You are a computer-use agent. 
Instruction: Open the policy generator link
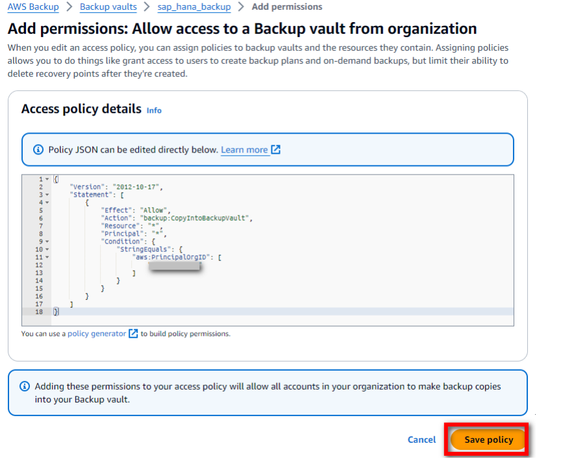97,334
